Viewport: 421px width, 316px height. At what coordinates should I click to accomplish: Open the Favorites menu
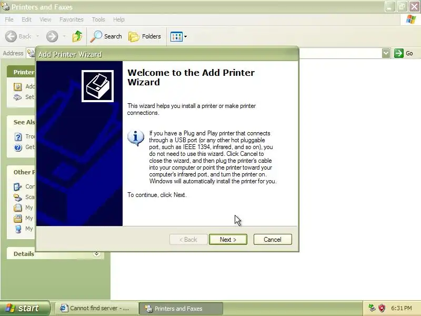coord(72,19)
